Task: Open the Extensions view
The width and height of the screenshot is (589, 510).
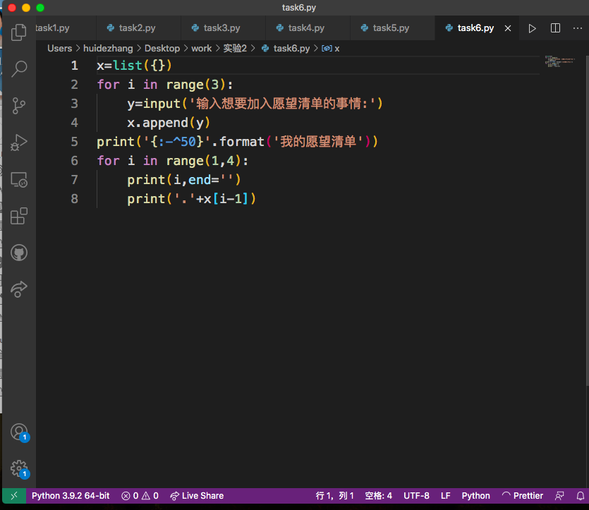Action: pos(19,217)
